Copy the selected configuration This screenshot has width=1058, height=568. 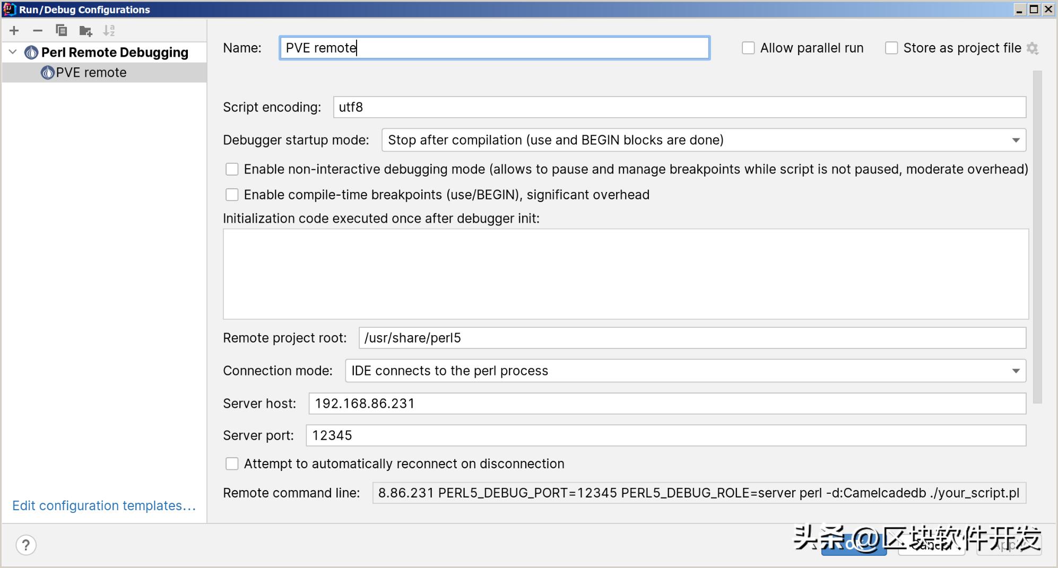click(x=62, y=31)
